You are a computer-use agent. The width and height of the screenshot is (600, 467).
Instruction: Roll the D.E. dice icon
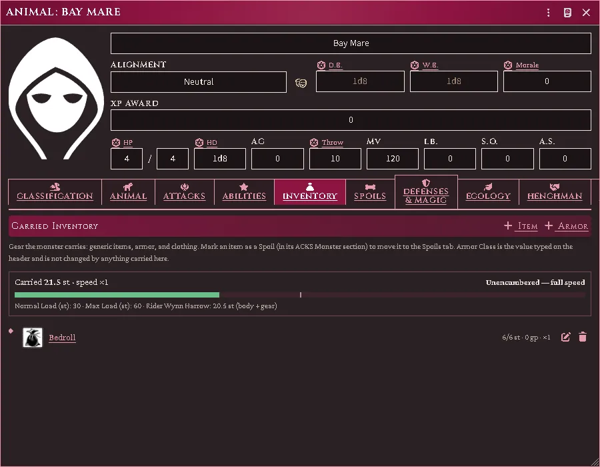[x=321, y=65]
